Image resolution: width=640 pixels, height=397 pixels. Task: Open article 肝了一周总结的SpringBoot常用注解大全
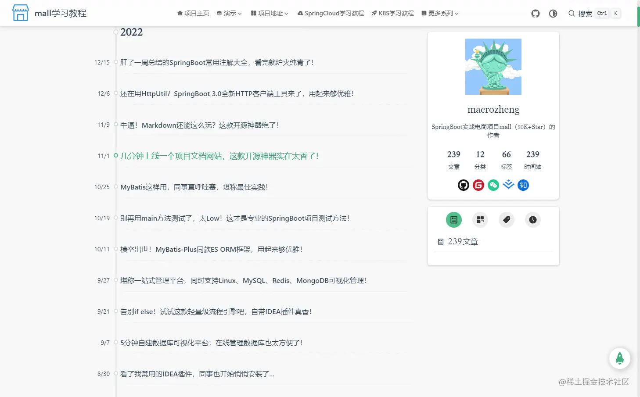(217, 63)
